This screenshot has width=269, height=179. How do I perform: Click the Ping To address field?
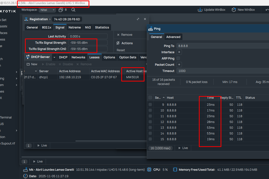click(x=222, y=46)
